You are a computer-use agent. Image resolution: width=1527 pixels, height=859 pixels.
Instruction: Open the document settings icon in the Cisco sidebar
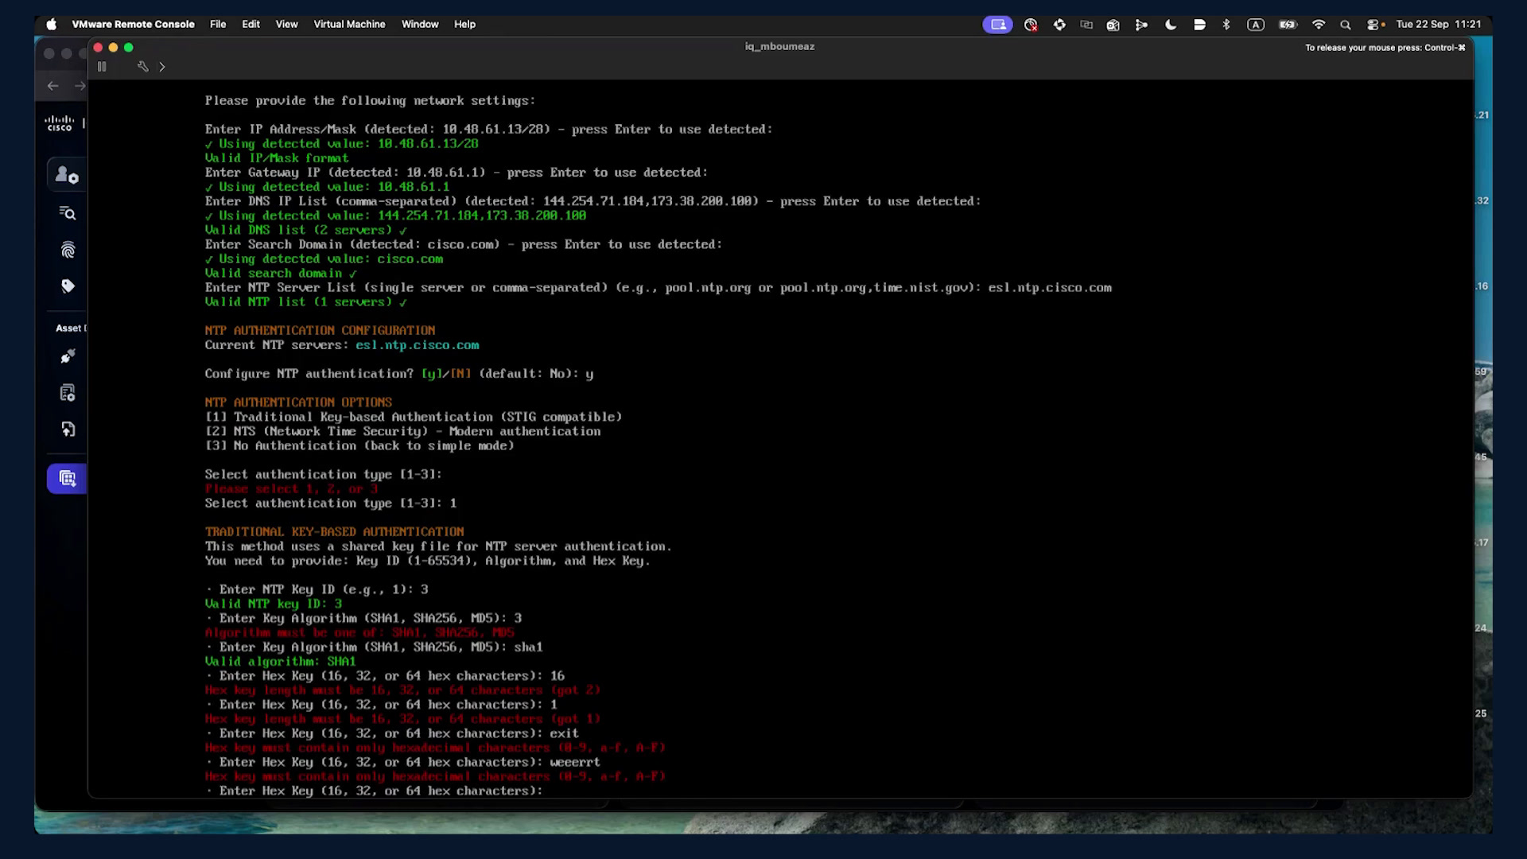point(68,393)
